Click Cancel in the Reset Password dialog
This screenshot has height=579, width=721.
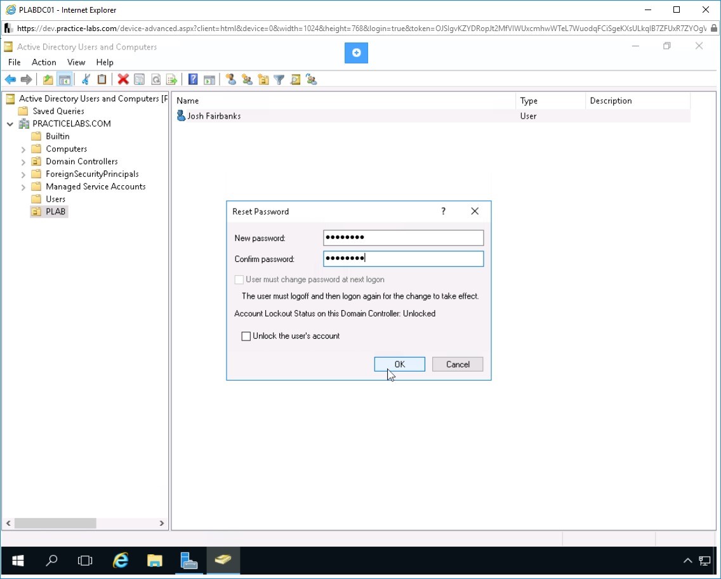458,364
